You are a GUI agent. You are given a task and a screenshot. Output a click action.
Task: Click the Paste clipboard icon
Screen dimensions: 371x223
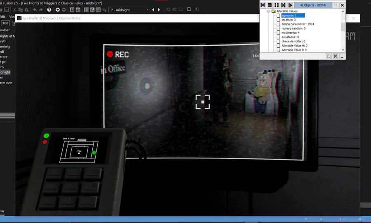(x=26, y=10)
